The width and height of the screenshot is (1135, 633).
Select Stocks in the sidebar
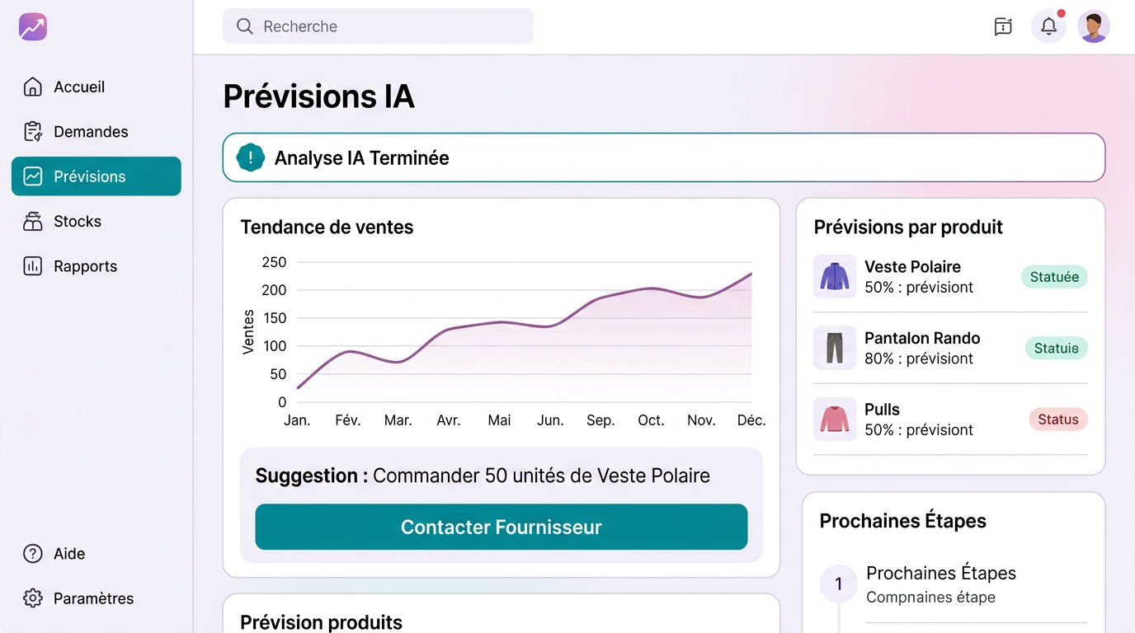pos(97,222)
